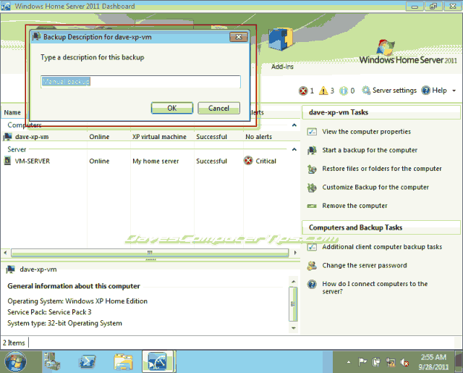Click the Dashboard taskbar button
This screenshot has height=373, width=463.
coord(158,361)
